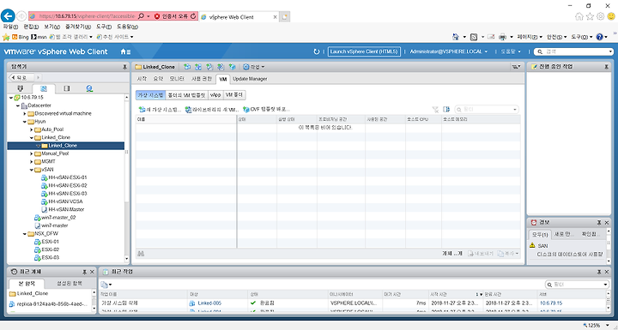The height and width of the screenshot is (330, 618).
Task: Click the RSS feeds icon in IE command bar
Action: [474, 37]
